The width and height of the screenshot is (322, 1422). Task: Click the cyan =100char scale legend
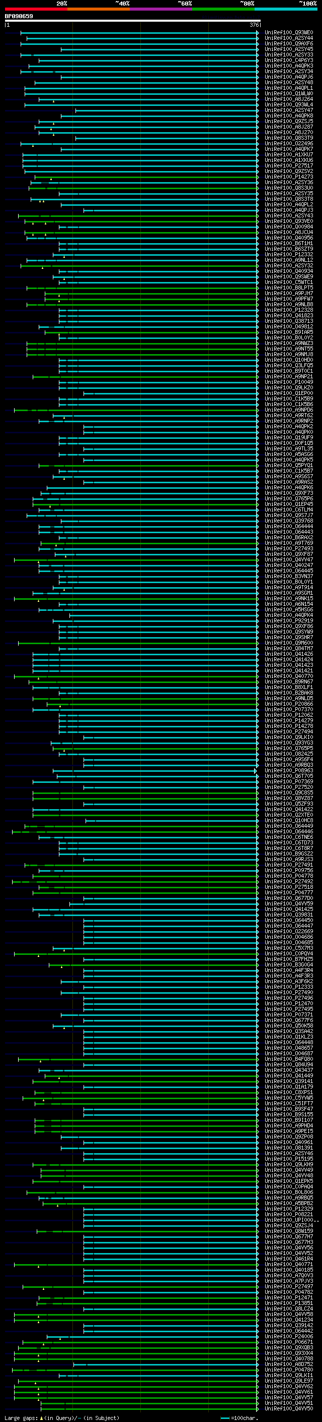tap(239, 1417)
